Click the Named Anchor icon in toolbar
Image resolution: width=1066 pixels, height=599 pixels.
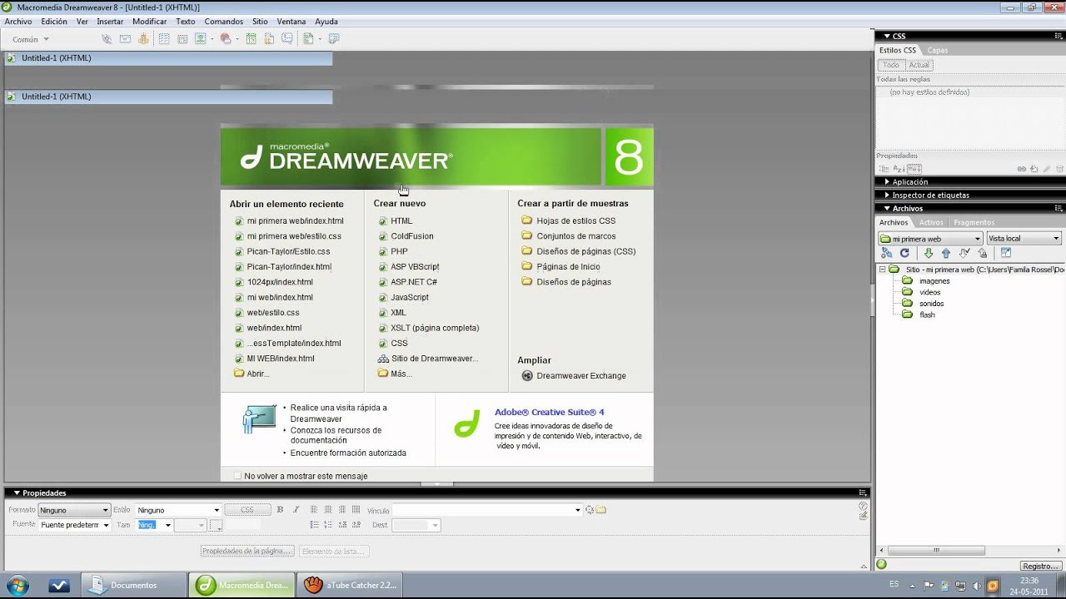point(143,38)
